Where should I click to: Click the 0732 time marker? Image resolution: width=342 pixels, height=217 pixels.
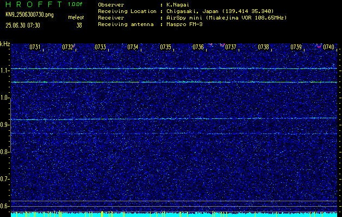tap(67, 47)
